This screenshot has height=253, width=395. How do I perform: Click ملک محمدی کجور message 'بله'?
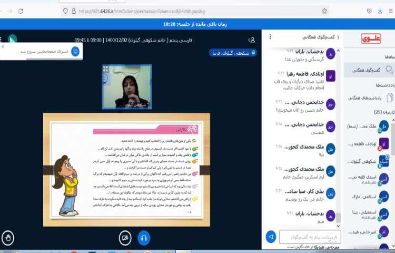click(x=321, y=154)
